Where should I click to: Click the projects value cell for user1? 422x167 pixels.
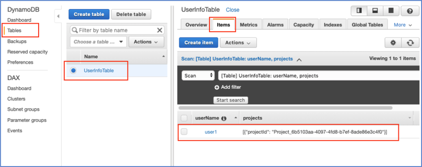point(314,132)
